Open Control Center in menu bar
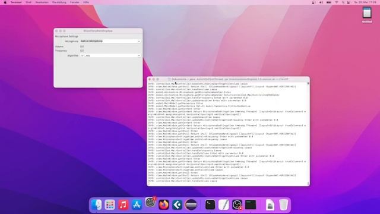380x214 pixels. (x=349, y=2)
